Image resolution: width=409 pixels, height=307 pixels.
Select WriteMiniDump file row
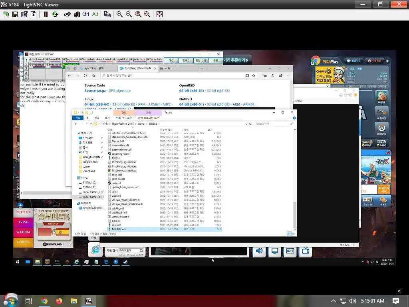164,217
